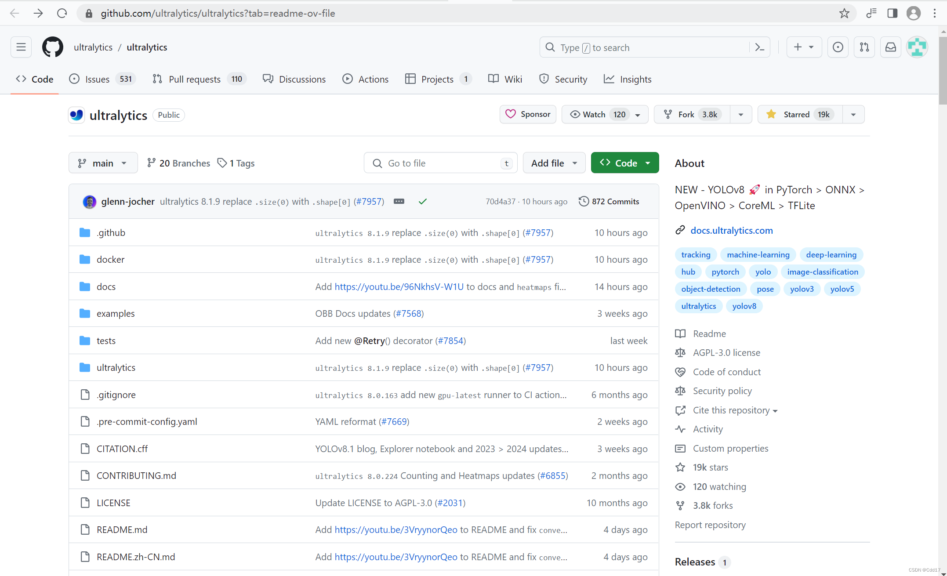Viewport: 947px width, 576px height.
Task: Click the header issues circle icon
Action: [x=838, y=47]
